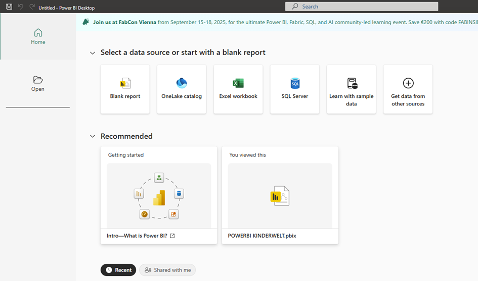Click the SQL Server database icon
The image size is (478, 281).
(x=295, y=83)
